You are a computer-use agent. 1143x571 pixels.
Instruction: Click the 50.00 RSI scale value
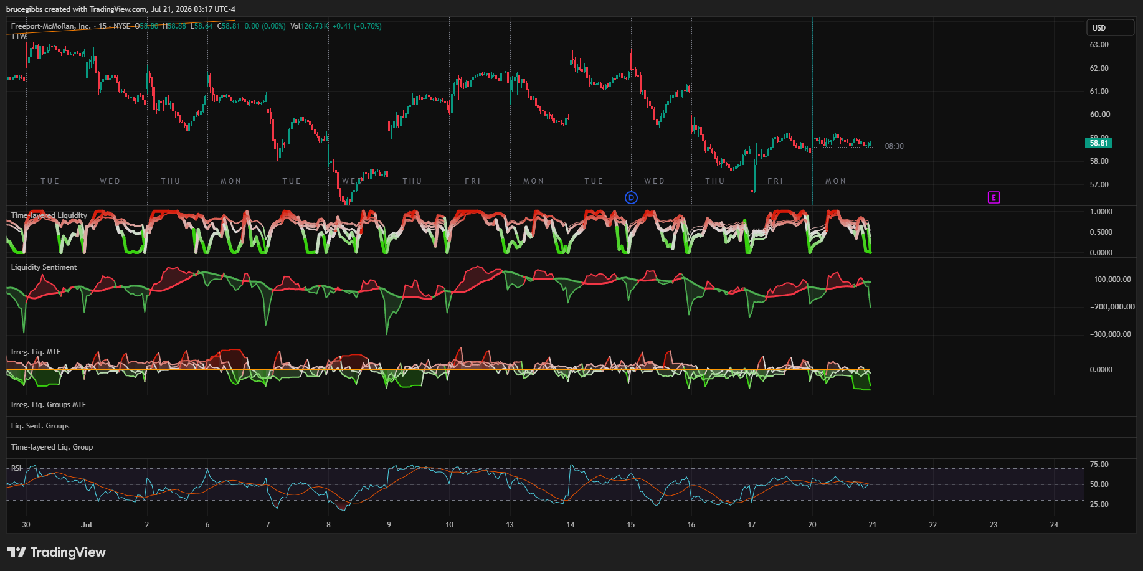1099,484
